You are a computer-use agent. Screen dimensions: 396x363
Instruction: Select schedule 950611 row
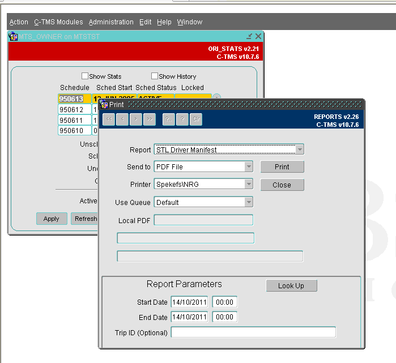[75, 120]
